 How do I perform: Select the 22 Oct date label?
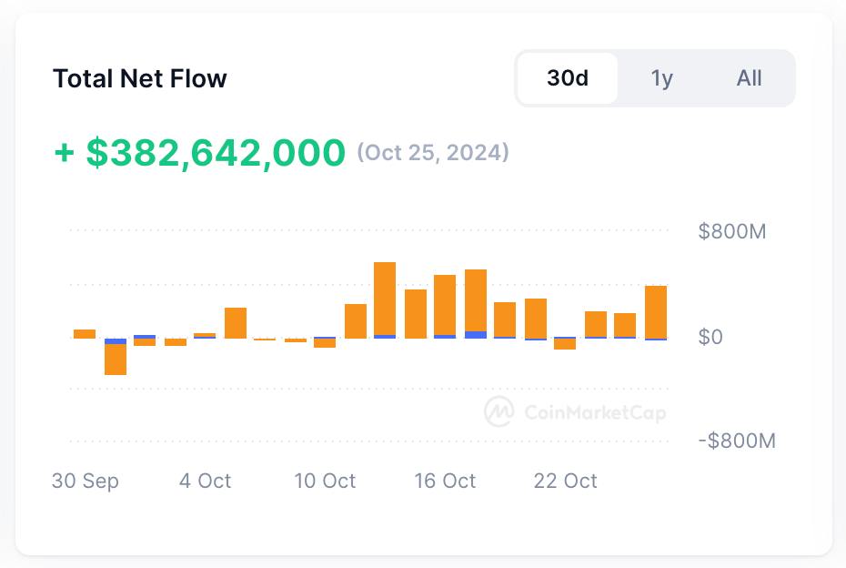click(564, 482)
